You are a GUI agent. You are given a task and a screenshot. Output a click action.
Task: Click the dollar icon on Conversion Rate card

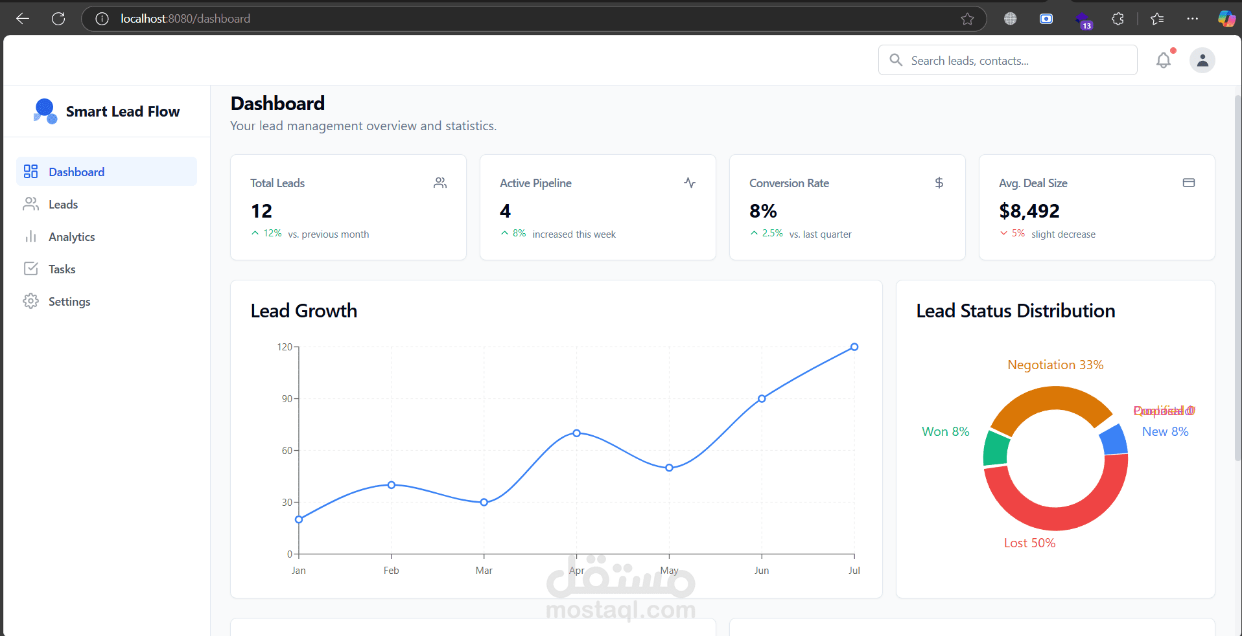click(939, 183)
